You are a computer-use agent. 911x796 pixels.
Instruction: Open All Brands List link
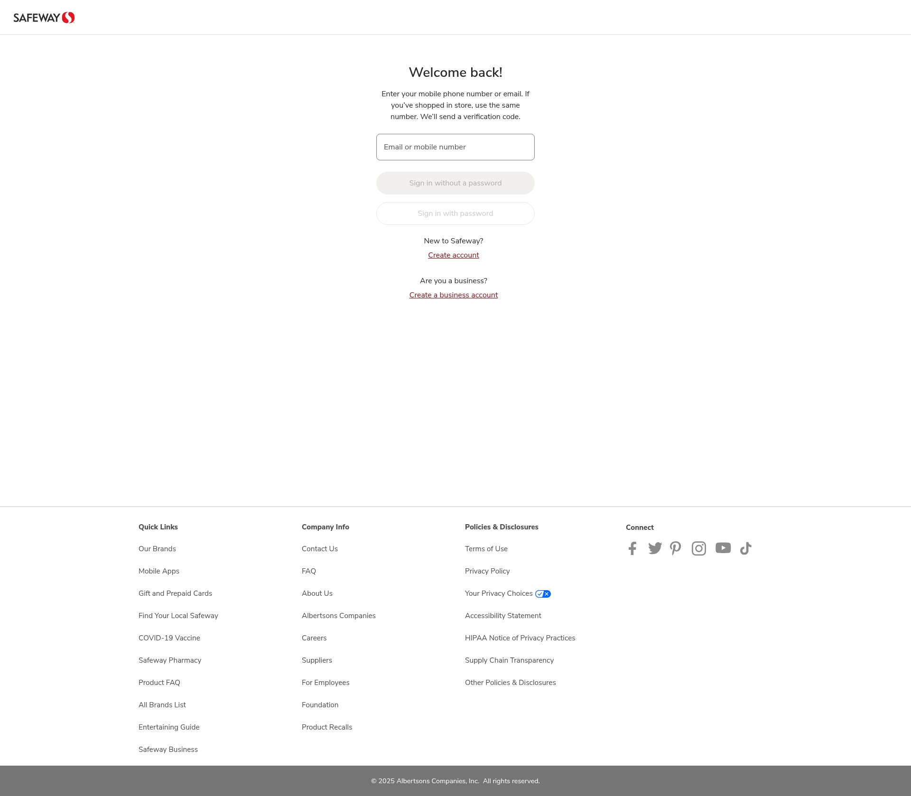point(162,705)
